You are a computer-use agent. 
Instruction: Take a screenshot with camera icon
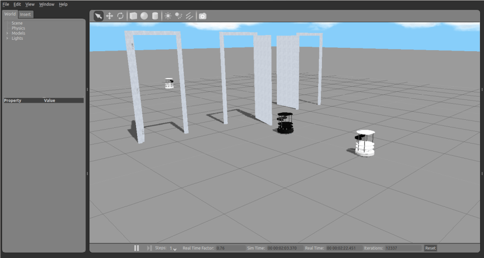pos(202,16)
